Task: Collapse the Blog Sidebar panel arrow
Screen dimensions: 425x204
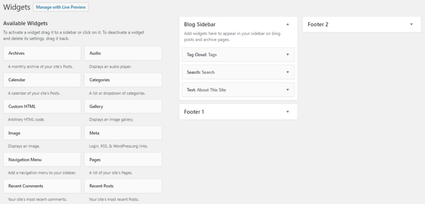Action: coord(287,24)
